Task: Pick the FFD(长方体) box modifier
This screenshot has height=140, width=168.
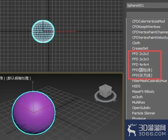Action: click(142, 75)
